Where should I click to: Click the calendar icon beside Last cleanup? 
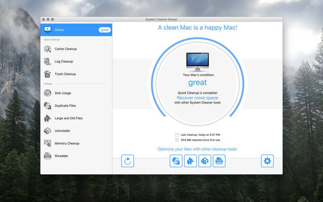(x=176, y=135)
